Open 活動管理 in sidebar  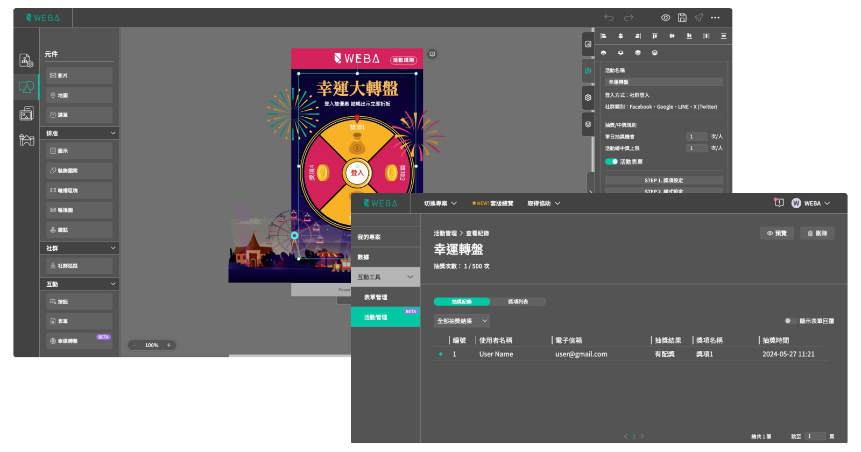385,317
